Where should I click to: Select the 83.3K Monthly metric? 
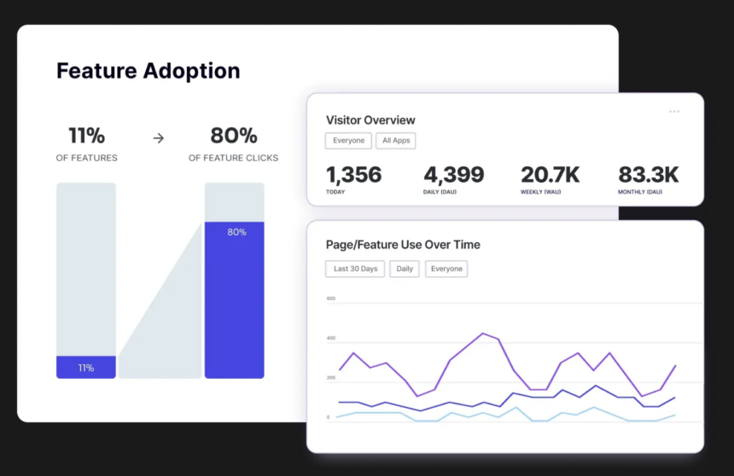tap(648, 175)
